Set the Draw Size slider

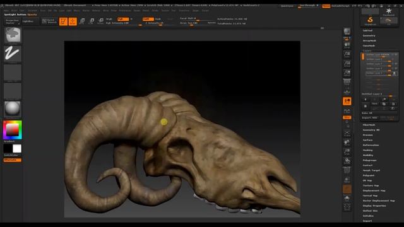193,23
